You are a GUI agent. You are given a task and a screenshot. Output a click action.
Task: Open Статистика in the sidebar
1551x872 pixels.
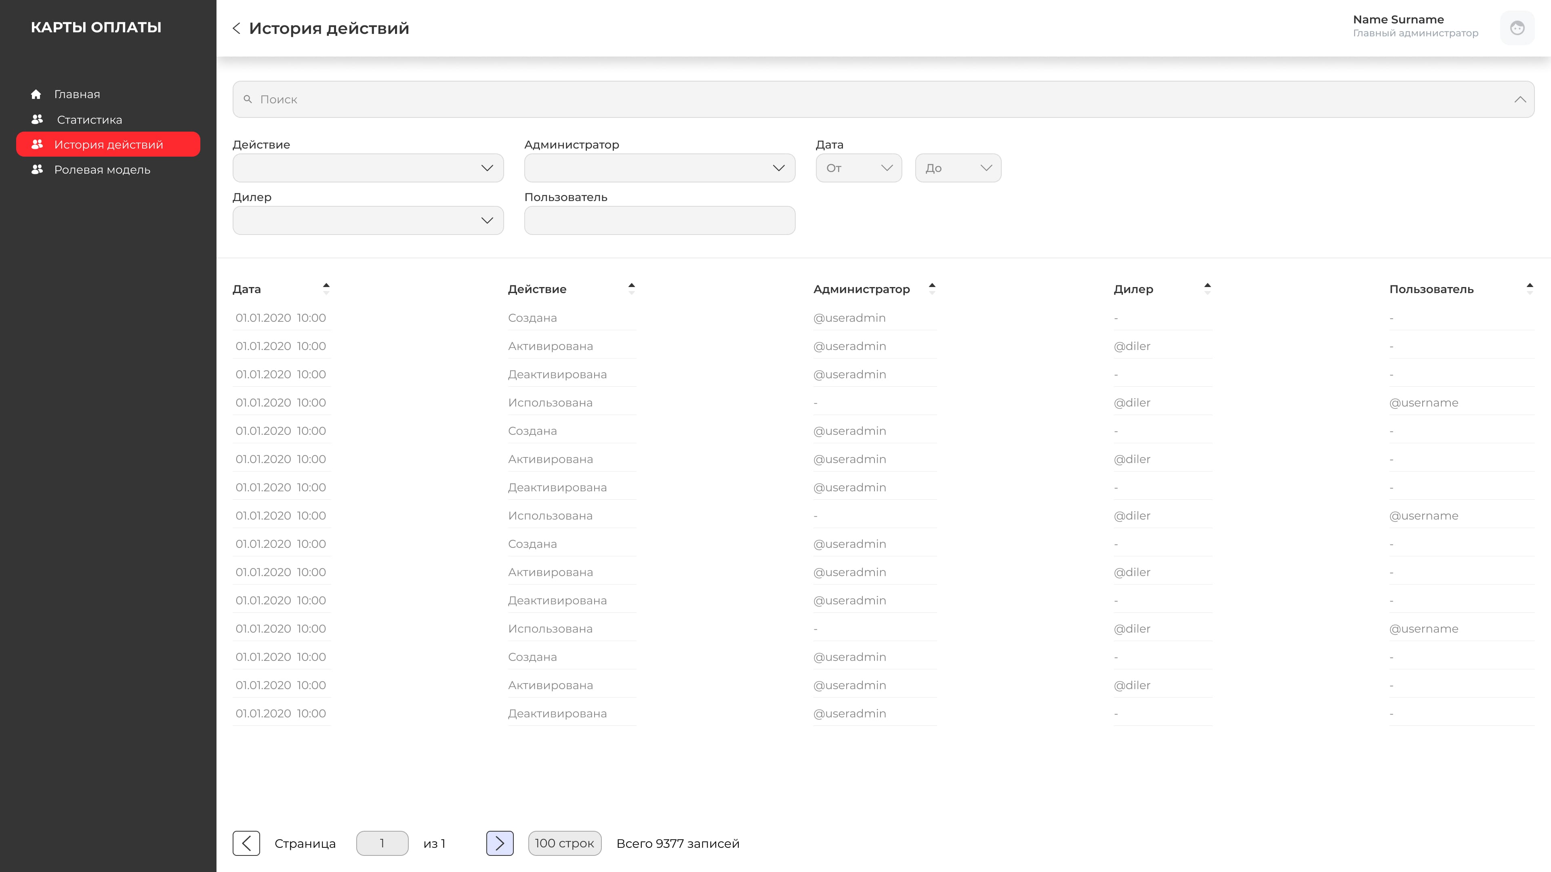[89, 120]
